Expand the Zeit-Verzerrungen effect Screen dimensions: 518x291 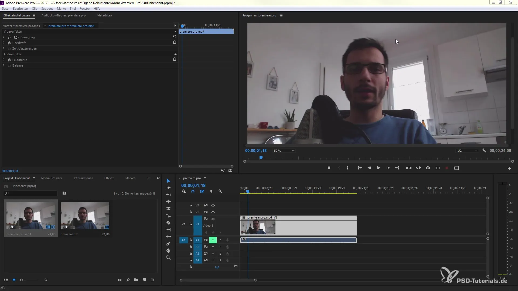[4, 48]
